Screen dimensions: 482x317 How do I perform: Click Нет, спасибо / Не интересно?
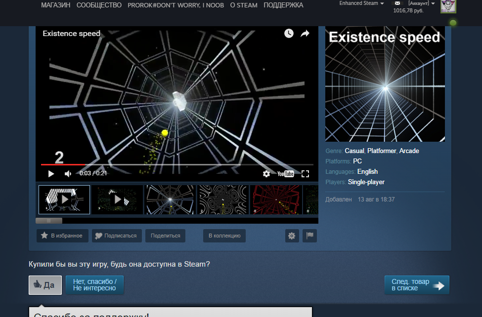(95, 285)
